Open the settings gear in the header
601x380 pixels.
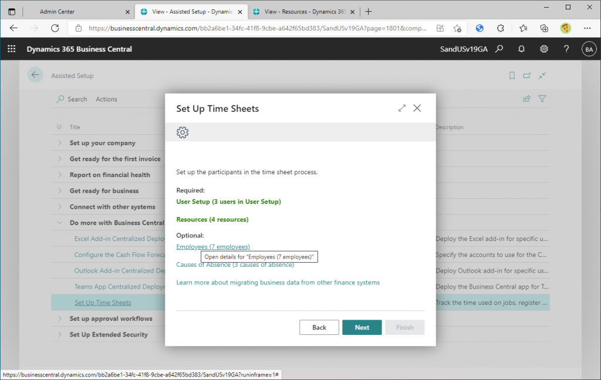coord(544,49)
